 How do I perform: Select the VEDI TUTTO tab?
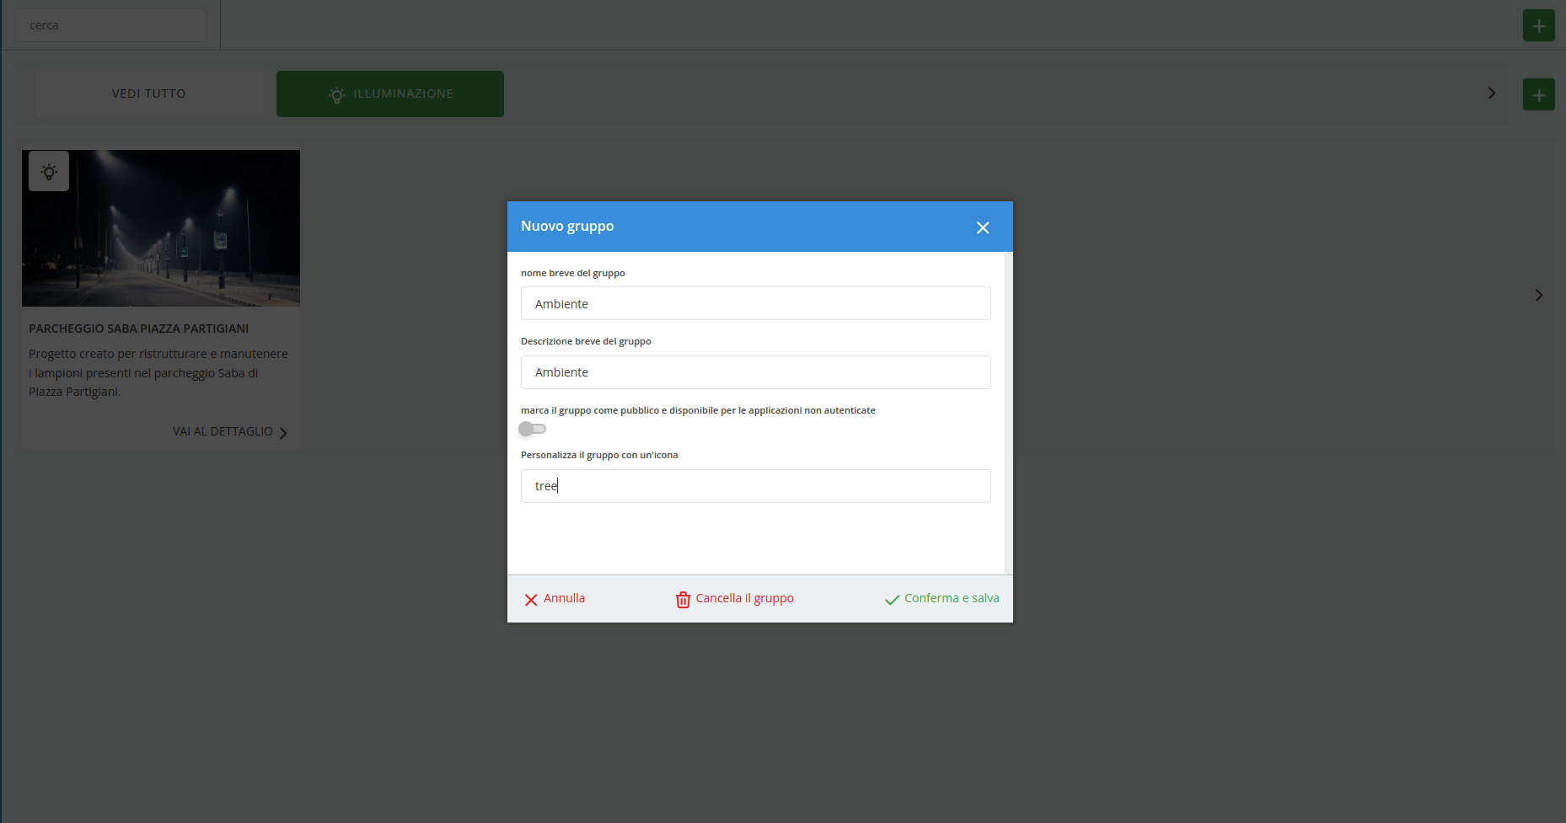pos(149,94)
